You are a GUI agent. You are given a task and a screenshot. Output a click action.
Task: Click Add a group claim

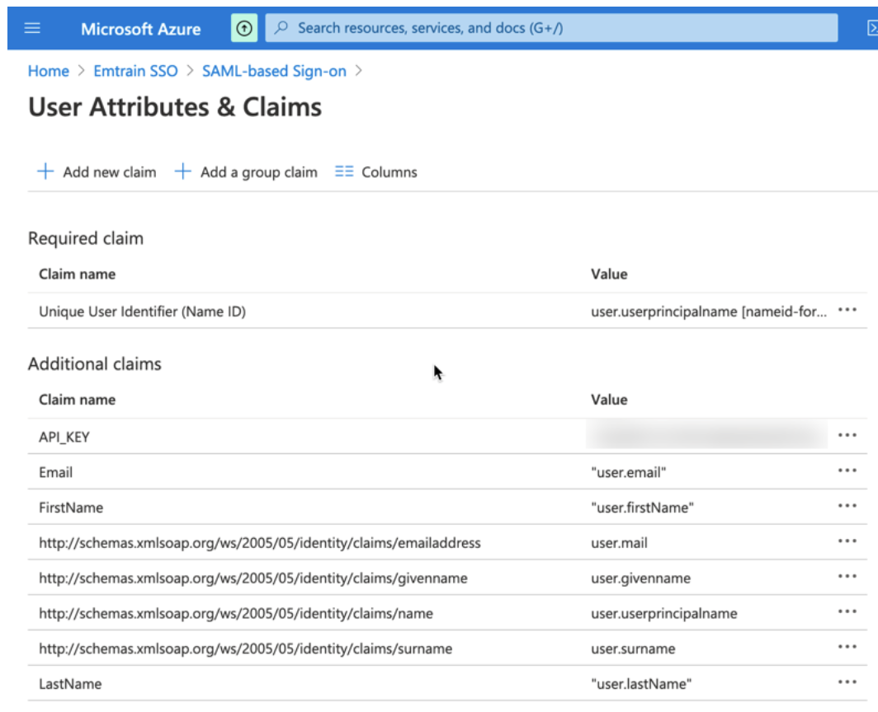pyautogui.click(x=246, y=172)
